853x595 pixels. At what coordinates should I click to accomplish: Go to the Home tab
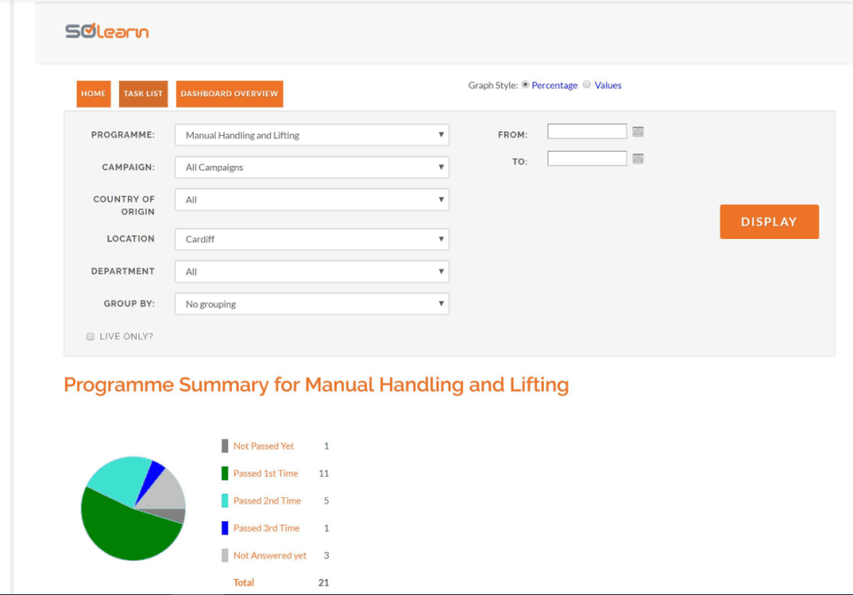(93, 94)
